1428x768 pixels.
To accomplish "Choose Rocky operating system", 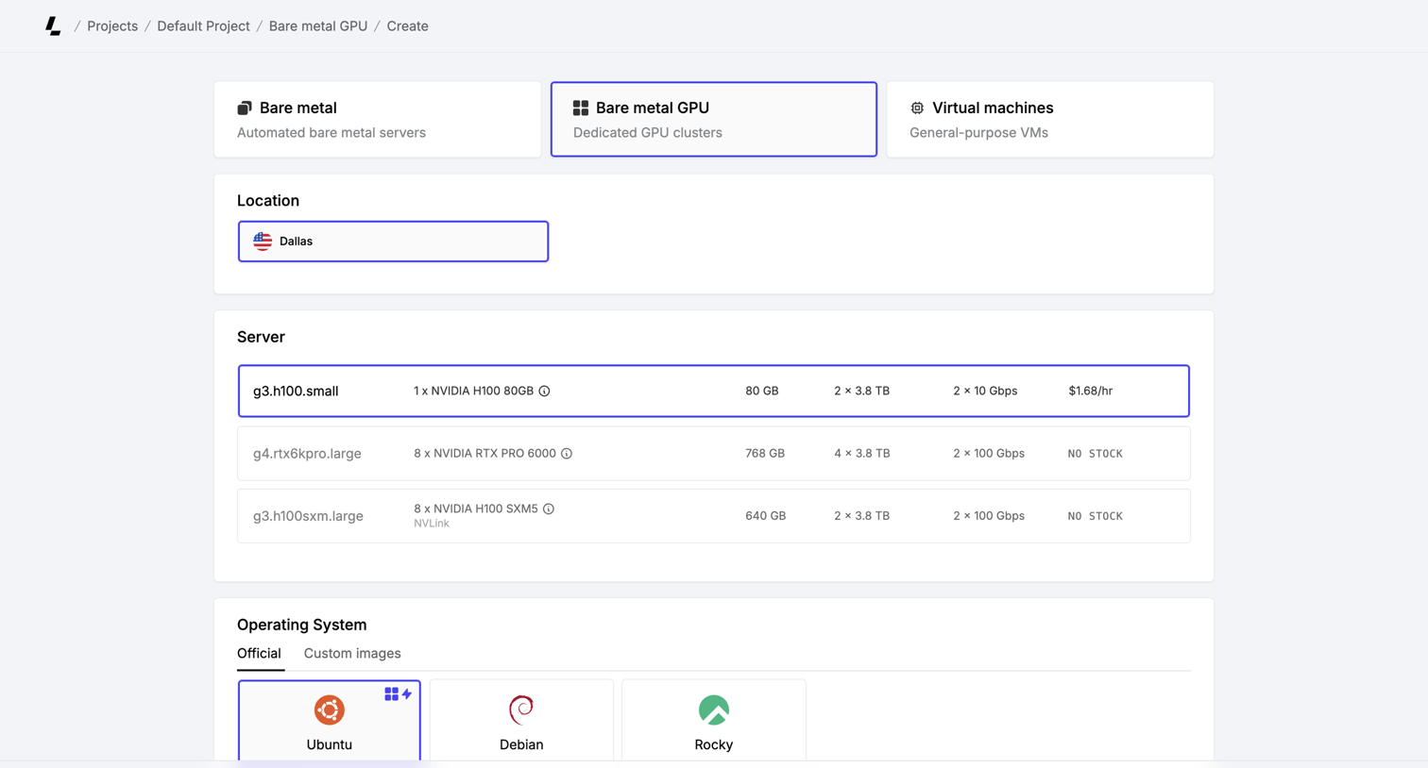I will [x=714, y=720].
